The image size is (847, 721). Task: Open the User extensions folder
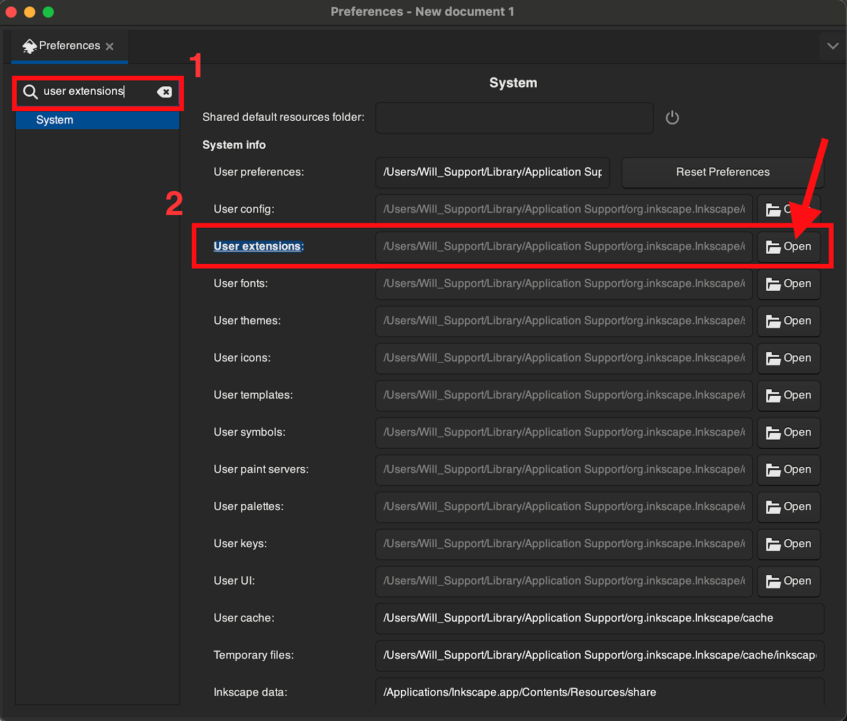coord(789,246)
